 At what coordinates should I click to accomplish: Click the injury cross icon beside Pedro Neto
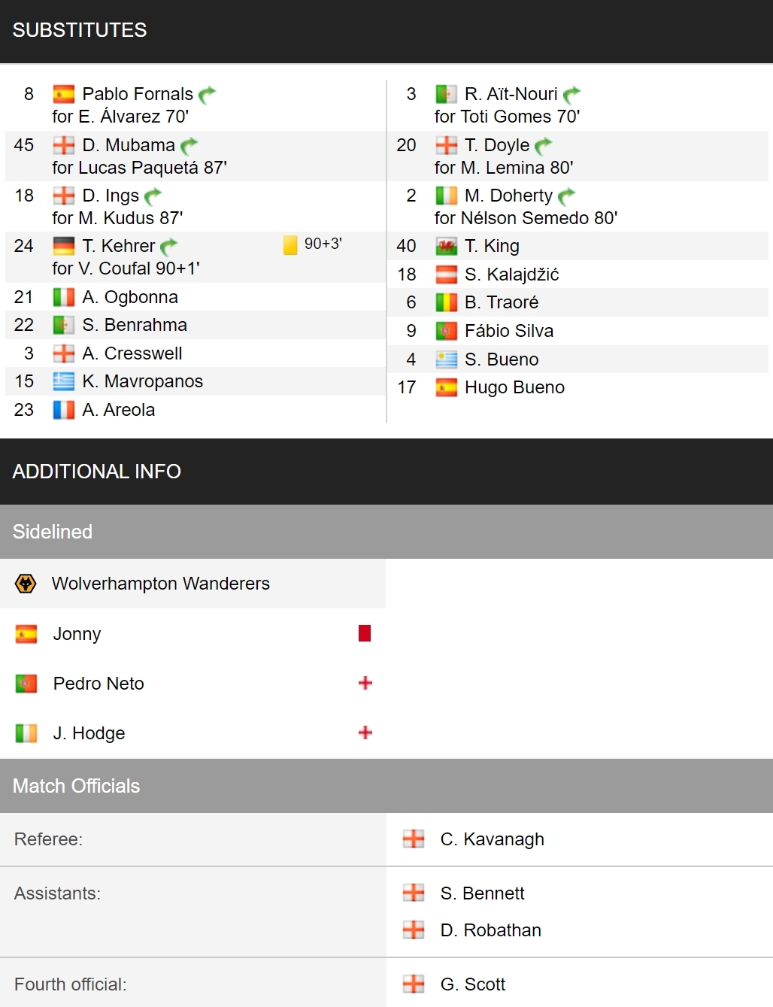365,683
